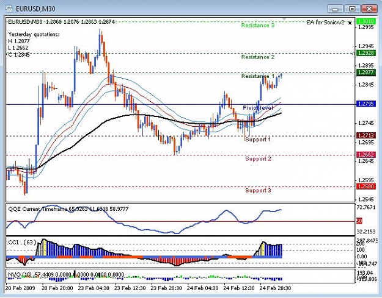Click the EA for Sonicrv2 cross icon
Viewport: 382px width, 298px height.
click(350, 23)
